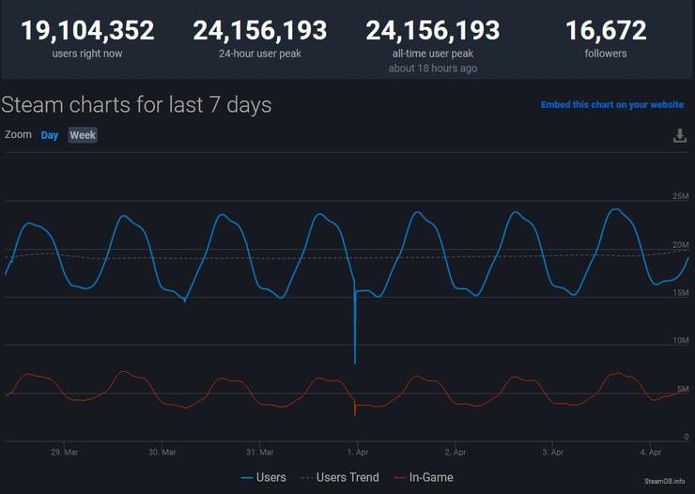Viewport: 695px width, 494px height.
Task: Set chart zoom to Day
Action: coord(50,135)
